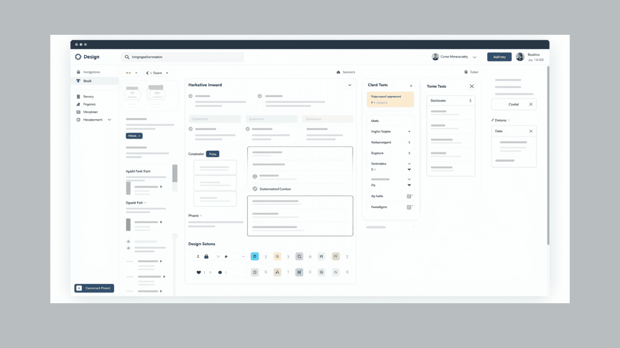Expand the Stylan Furpies dropdown in Clard Tests

click(409, 131)
